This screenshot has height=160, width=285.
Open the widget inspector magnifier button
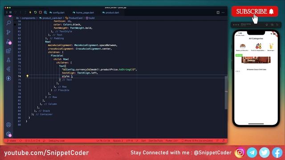pyautogui.click(x=45, y=12)
